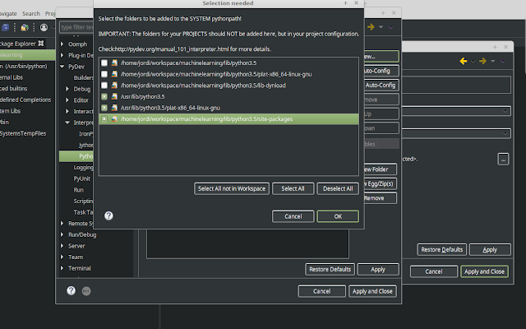Click forward arrow in Preferences header

coord(371,27)
